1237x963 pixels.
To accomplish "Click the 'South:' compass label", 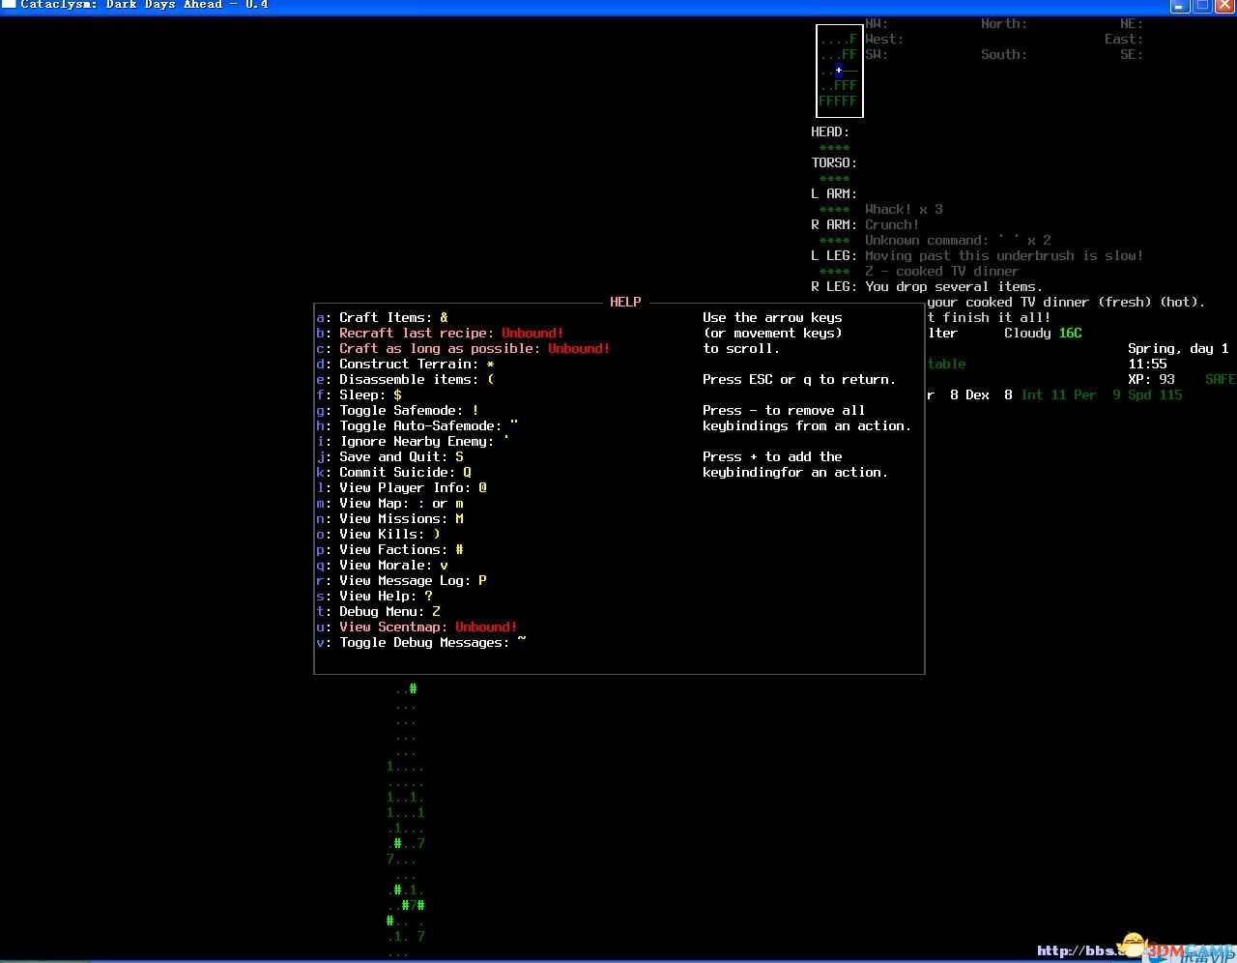I will [x=1004, y=54].
